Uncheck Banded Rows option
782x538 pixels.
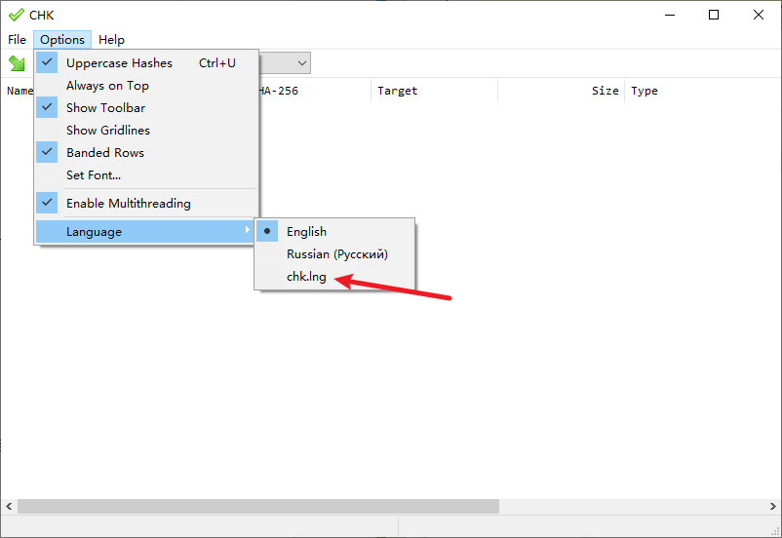[104, 153]
